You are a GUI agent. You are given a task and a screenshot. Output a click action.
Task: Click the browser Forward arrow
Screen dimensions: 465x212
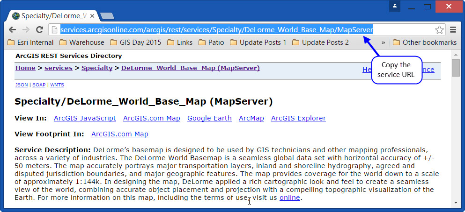click(26, 29)
